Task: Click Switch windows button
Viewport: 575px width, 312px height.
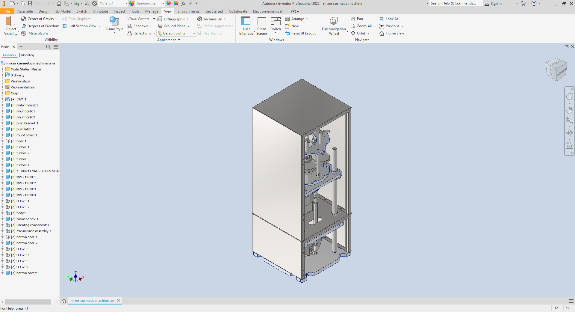Action: [276, 25]
